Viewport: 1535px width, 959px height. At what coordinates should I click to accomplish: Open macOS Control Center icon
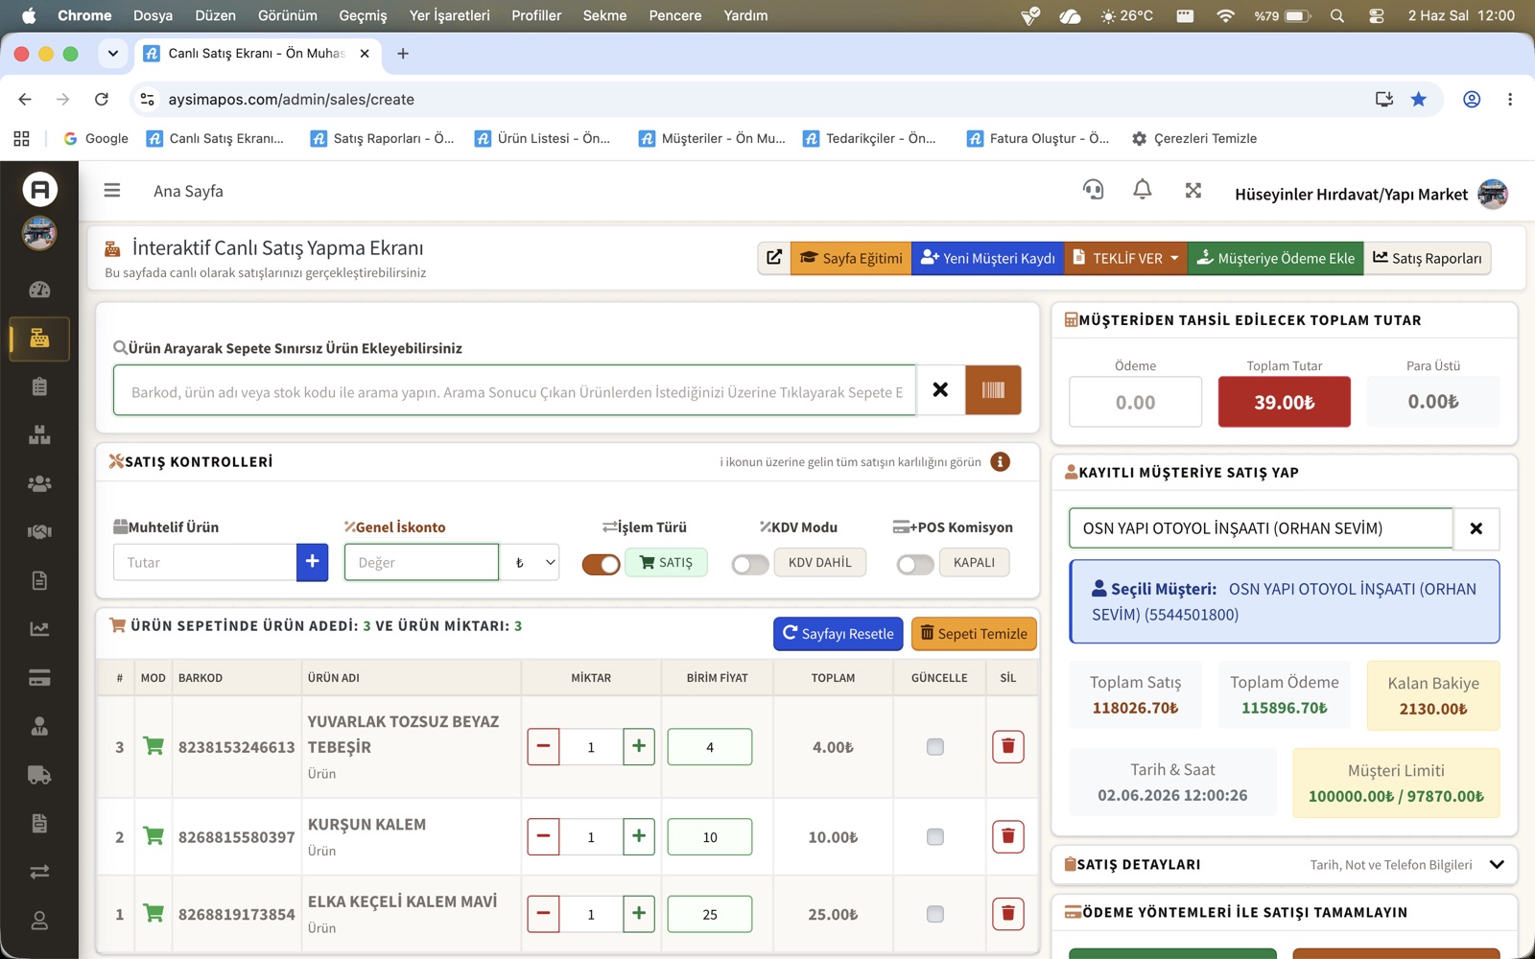click(x=1376, y=15)
